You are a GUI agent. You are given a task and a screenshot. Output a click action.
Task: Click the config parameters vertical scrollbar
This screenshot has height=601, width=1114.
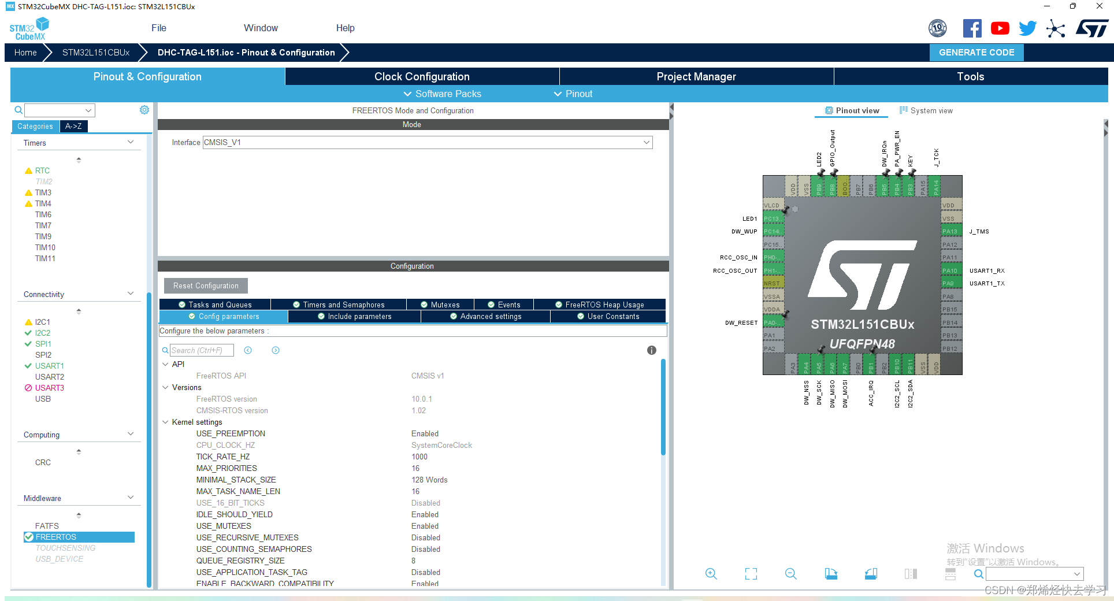(663, 407)
